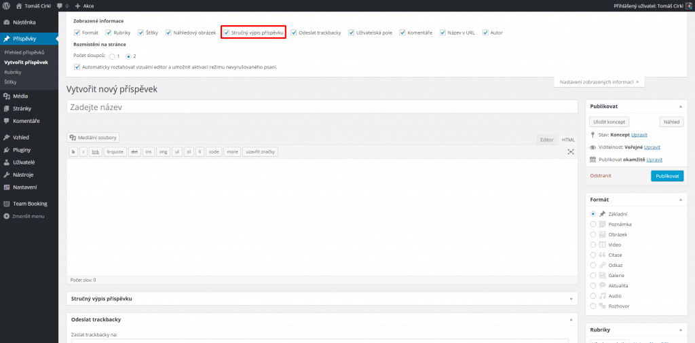Image resolution: width=695 pixels, height=343 pixels.
Task: Switch to the HTML tab
Action: tap(568, 140)
